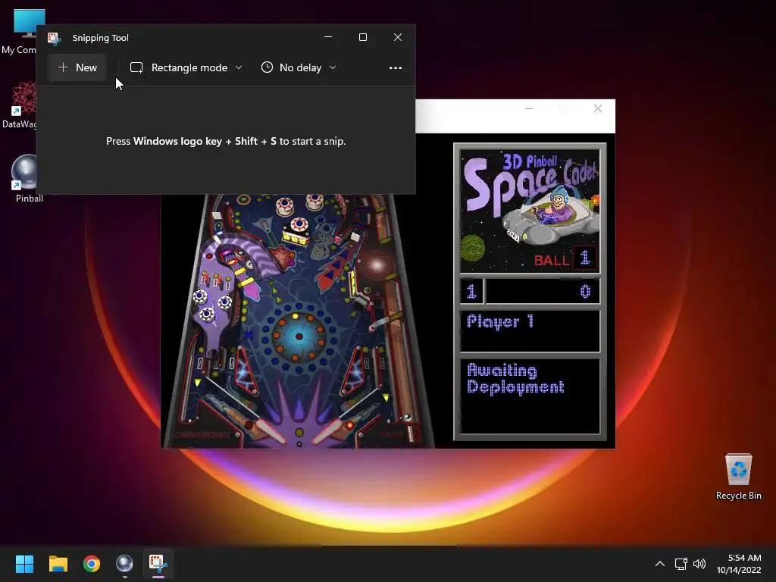Switch to Pinball via taskbar icon
This screenshot has width=776, height=582.
(124, 564)
